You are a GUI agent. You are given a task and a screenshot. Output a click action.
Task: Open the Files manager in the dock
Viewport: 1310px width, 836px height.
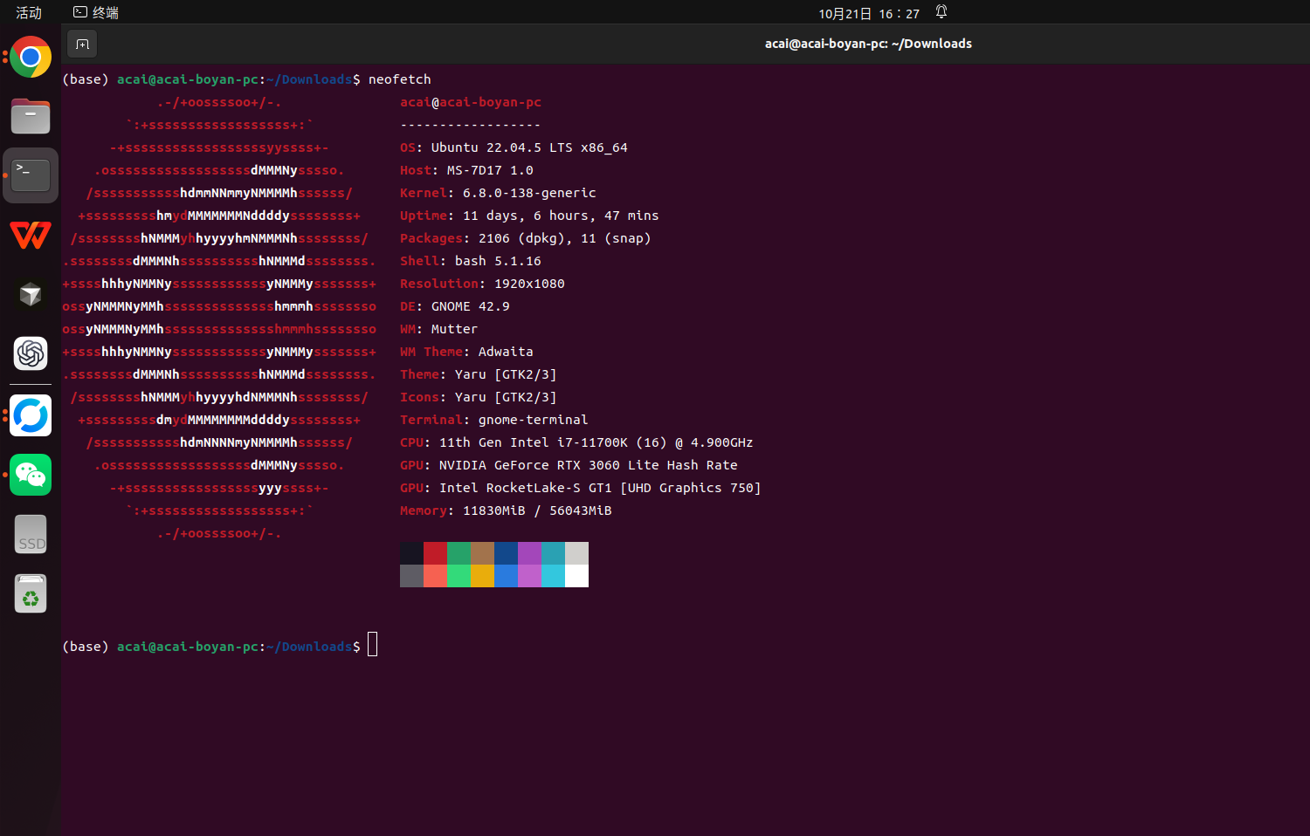coord(31,116)
